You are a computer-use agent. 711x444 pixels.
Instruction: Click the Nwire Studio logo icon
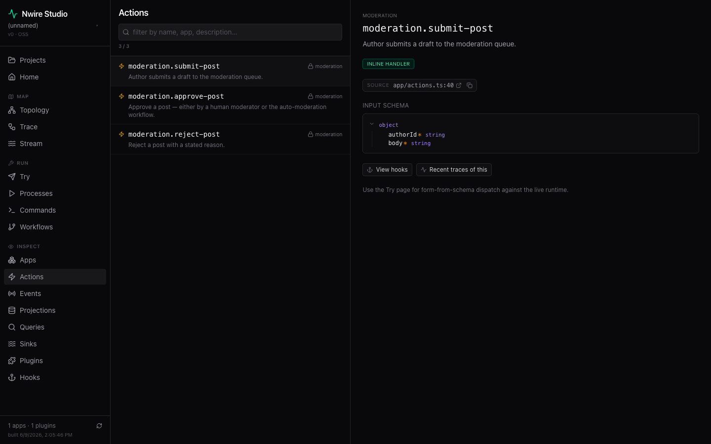(13, 14)
